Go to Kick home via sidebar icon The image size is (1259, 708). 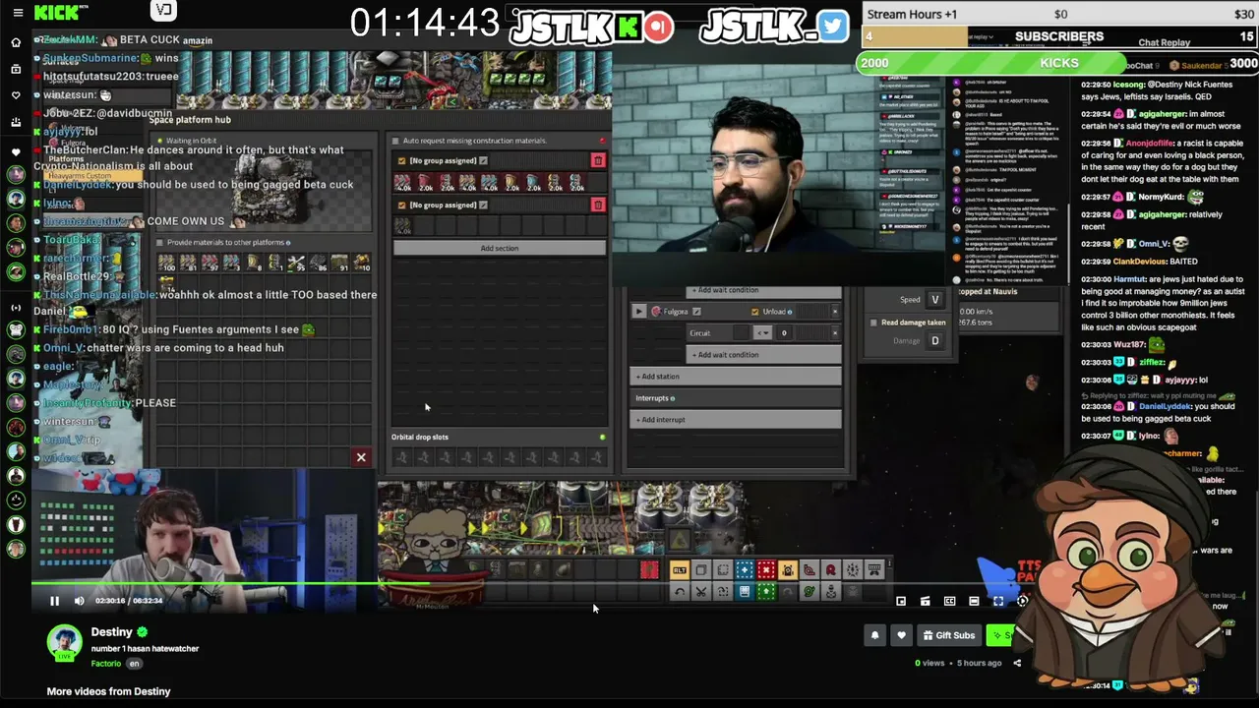pyautogui.click(x=16, y=42)
